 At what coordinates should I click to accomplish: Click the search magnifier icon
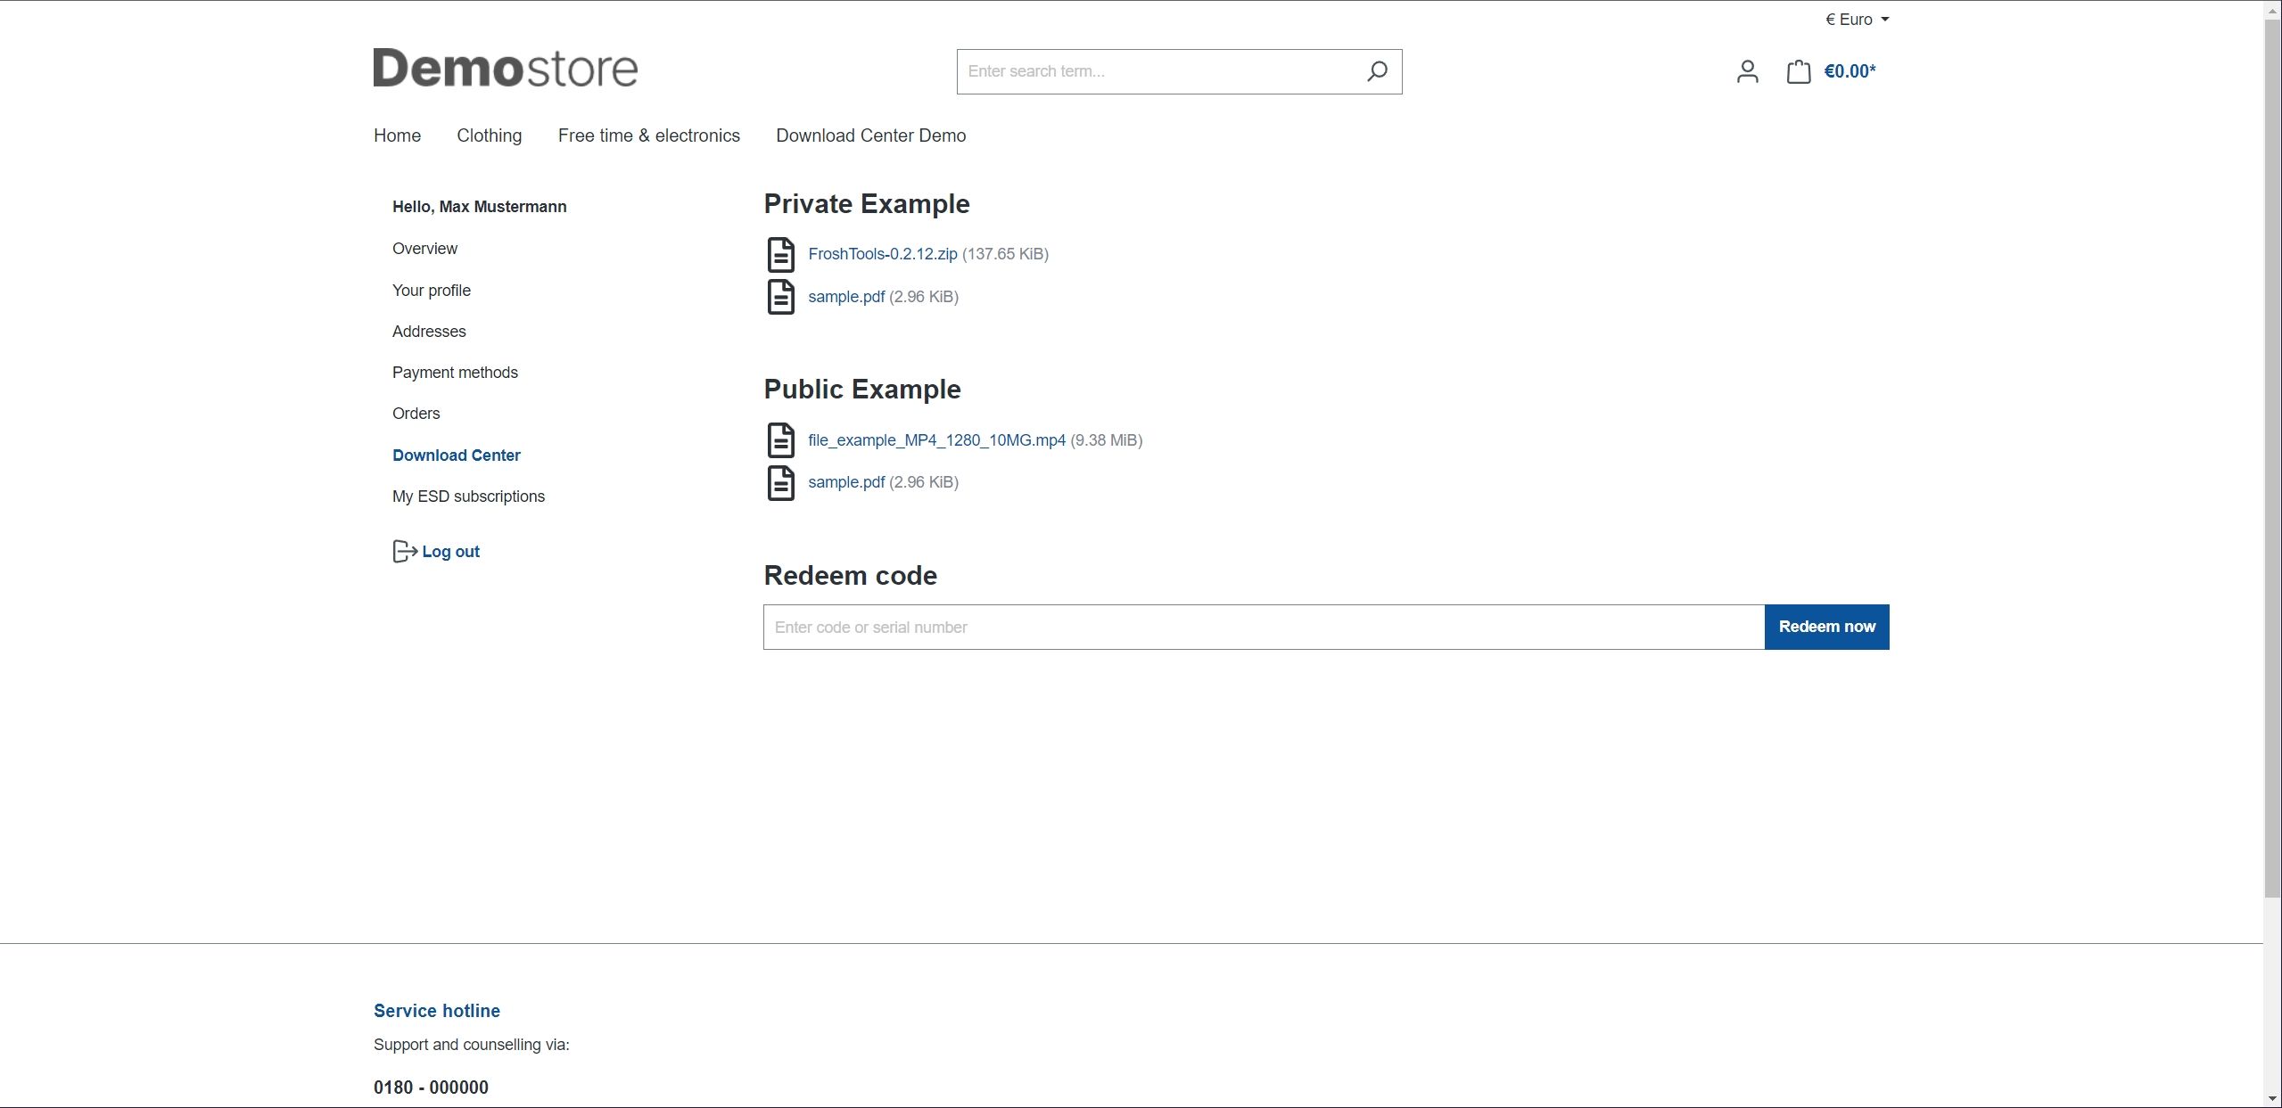[x=1377, y=71]
